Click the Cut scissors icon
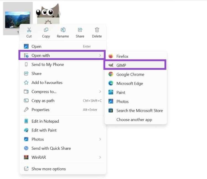 point(29,30)
